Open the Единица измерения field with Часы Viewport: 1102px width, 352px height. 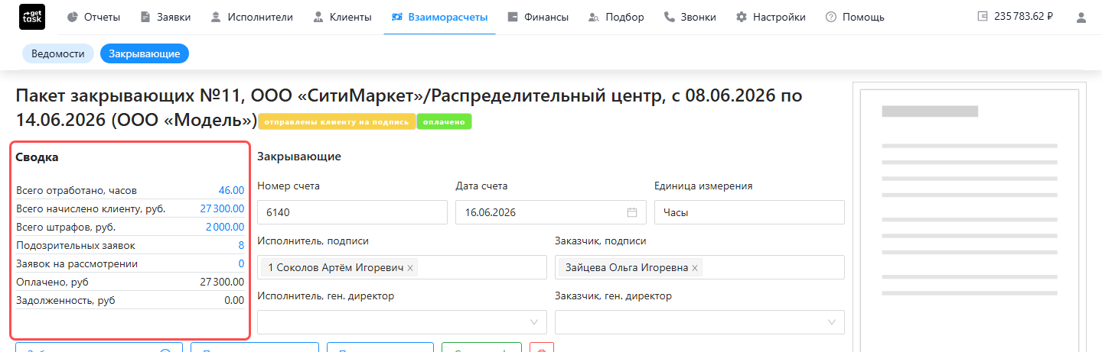tap(749, 212)
